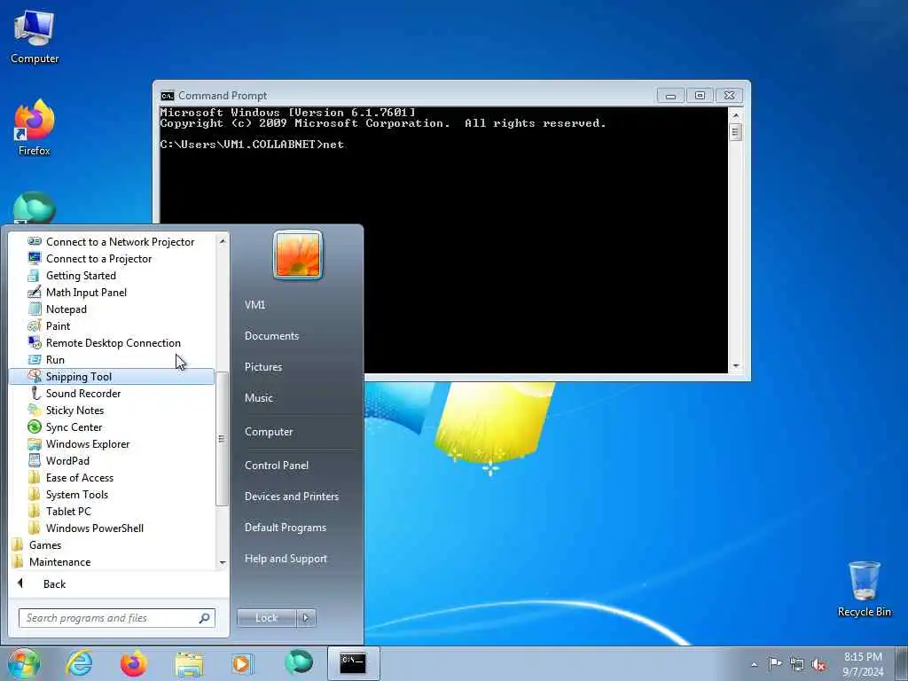Expand the Ease of Access folder
Viewport: 908px width, 681px height.
click(x=111, y=478)
